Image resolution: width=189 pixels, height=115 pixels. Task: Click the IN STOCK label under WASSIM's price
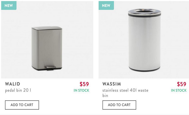coord(179,90)
